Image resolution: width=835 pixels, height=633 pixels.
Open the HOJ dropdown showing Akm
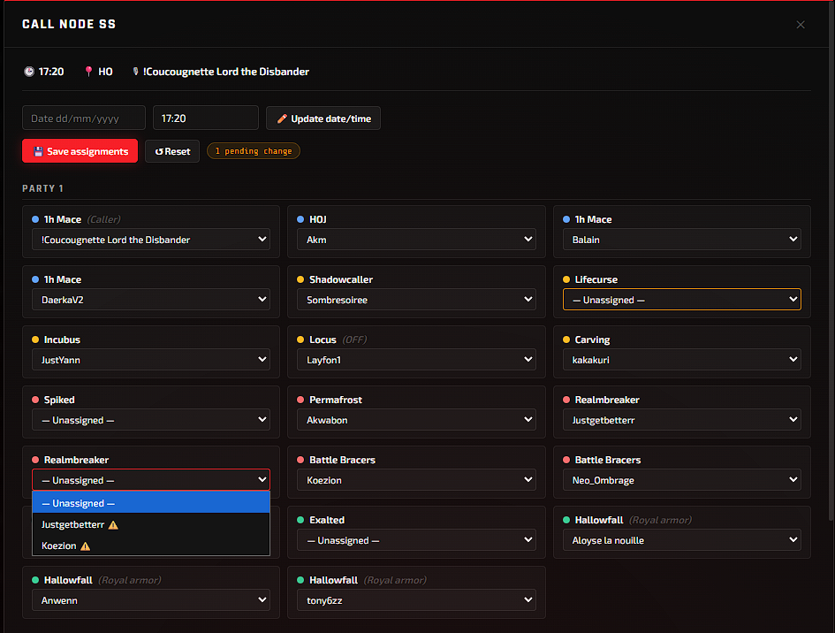coord(416,240)
